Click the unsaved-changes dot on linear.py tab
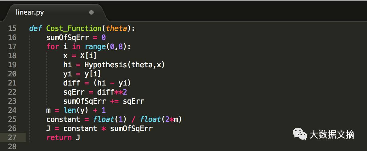 [91, 12]
